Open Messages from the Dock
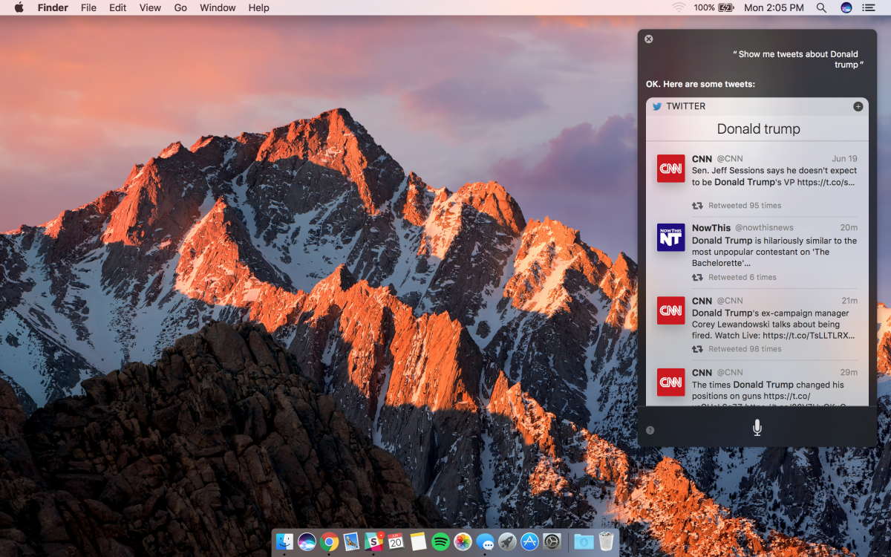The image size is (891, 557). pos(485,541)
